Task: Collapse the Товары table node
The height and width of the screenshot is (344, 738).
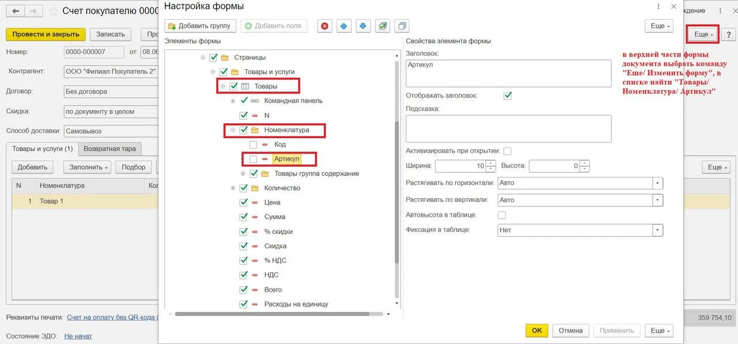Action: [x=223, y=86]
